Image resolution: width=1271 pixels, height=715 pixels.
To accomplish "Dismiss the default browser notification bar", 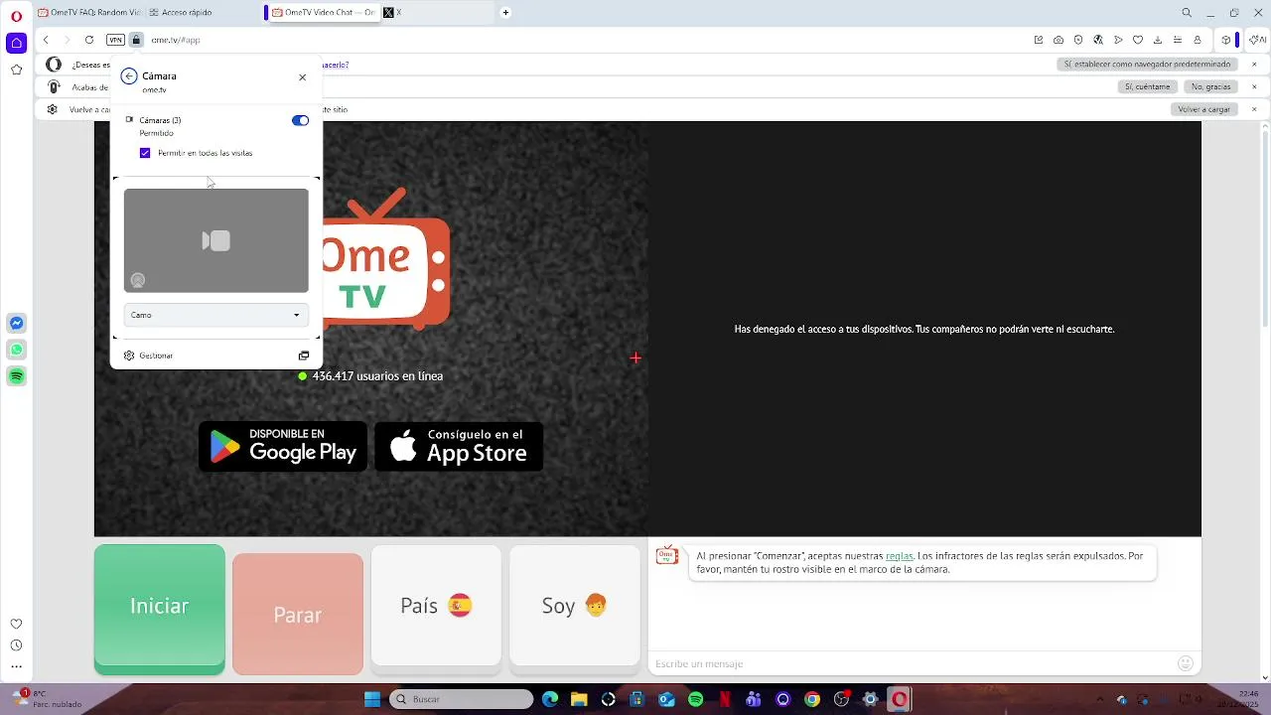I will [1254, 65].
